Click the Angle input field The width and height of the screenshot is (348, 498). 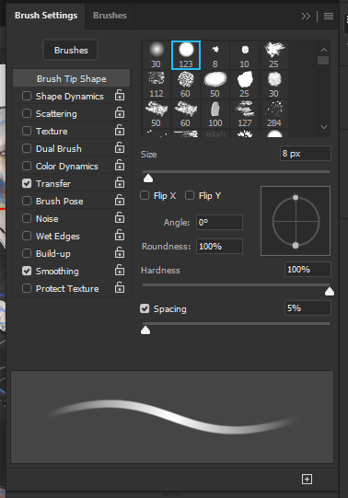coord(219,222)
